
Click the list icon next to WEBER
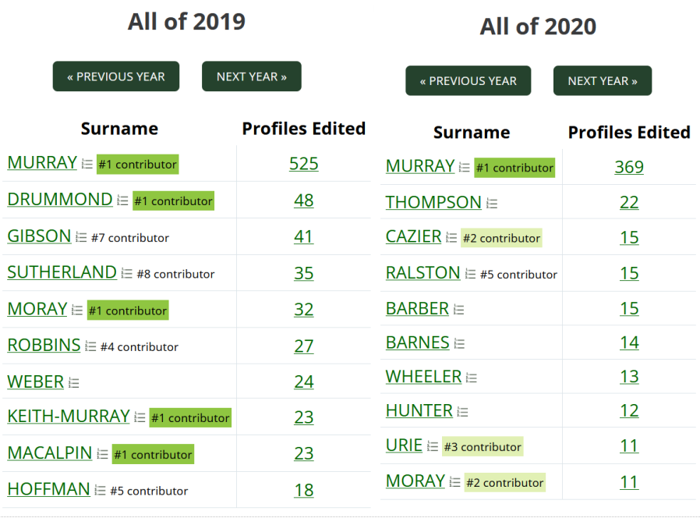[74, 382]
